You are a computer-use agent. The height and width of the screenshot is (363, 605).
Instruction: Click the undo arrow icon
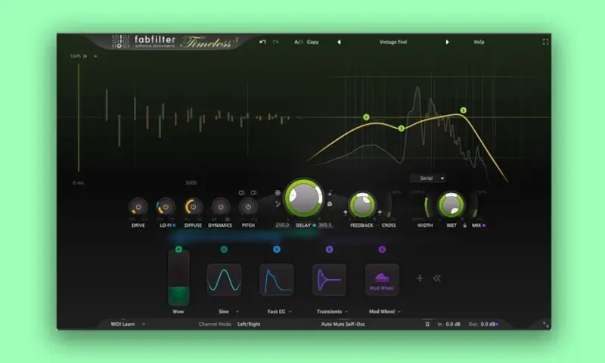coord(262,42)
